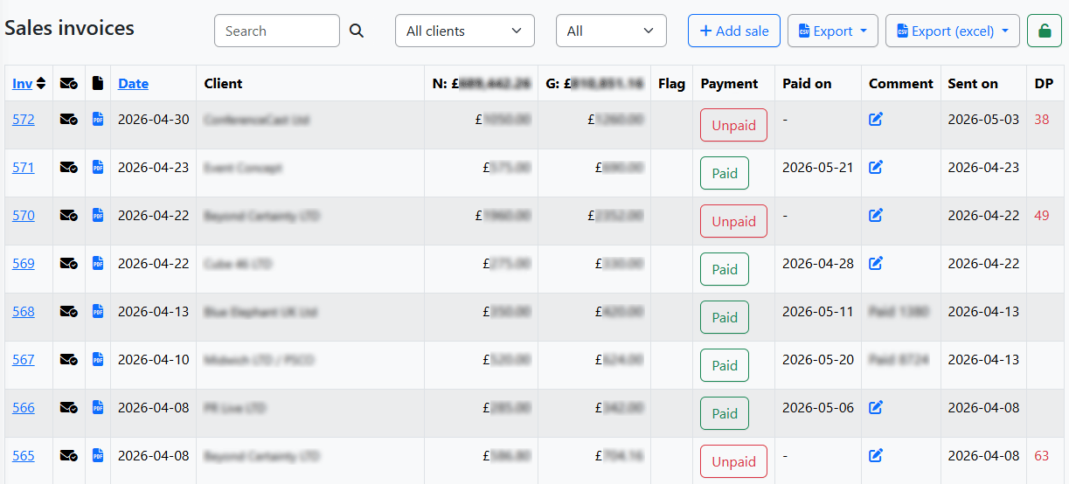This screenshot has height=484, width=1069.
Task: Open invoice number 571 link
Action: point(24,167)
